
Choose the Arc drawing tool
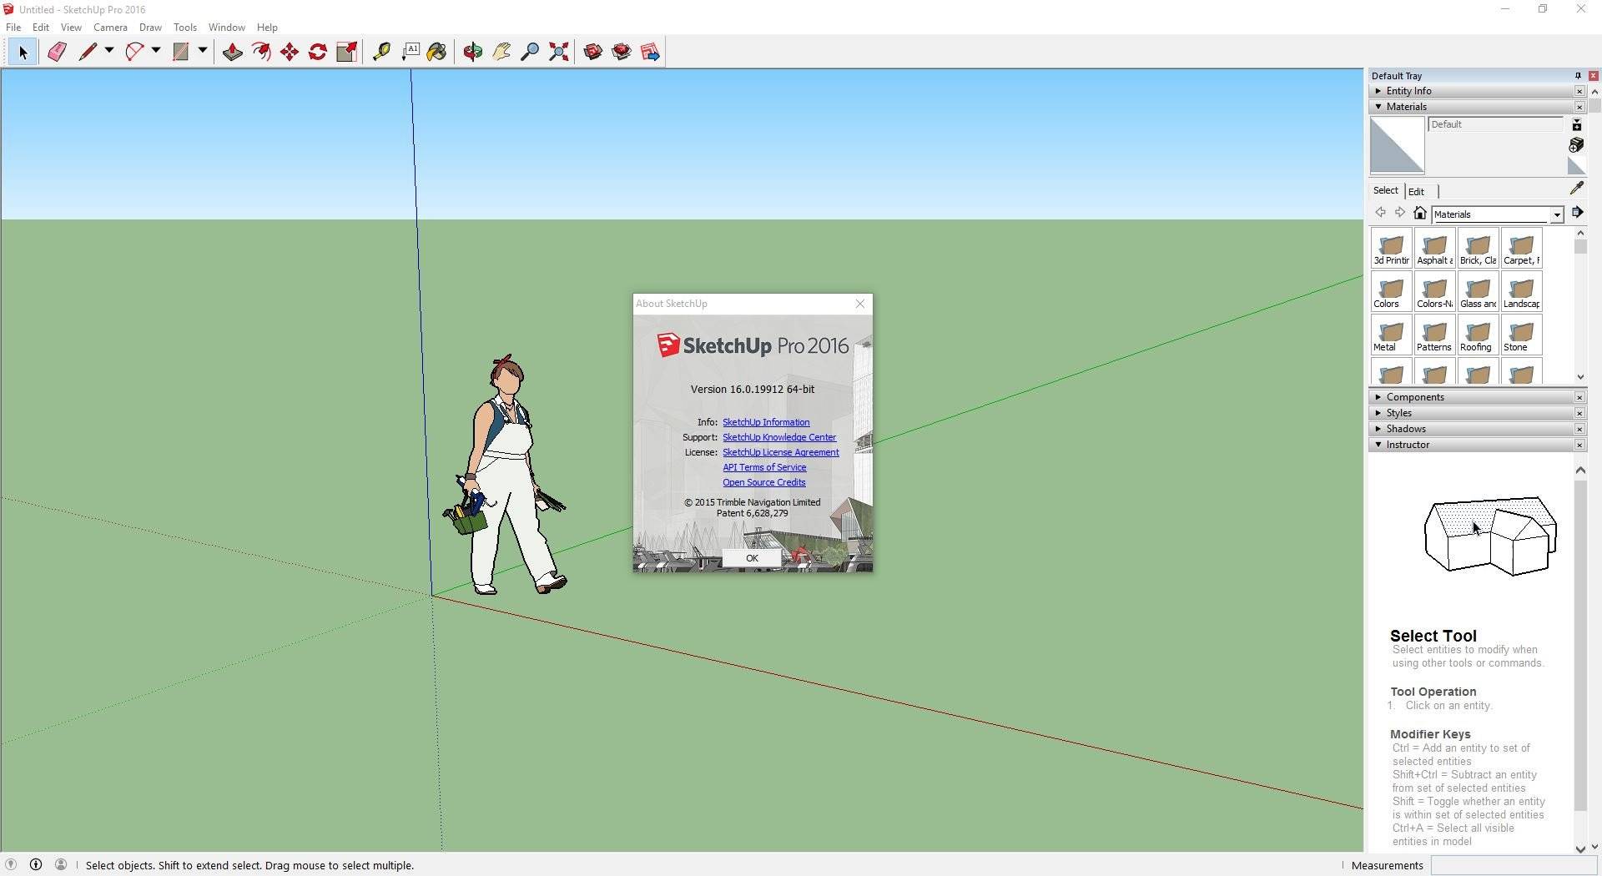133,52
